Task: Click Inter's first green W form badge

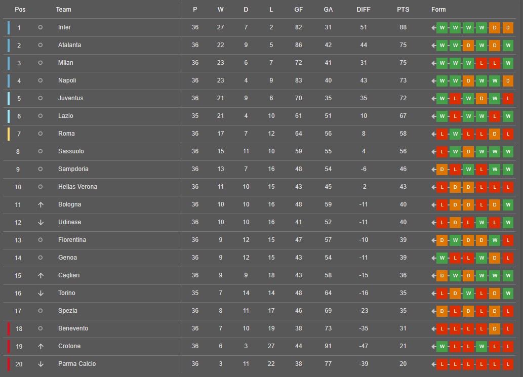Action: [442, 28]
